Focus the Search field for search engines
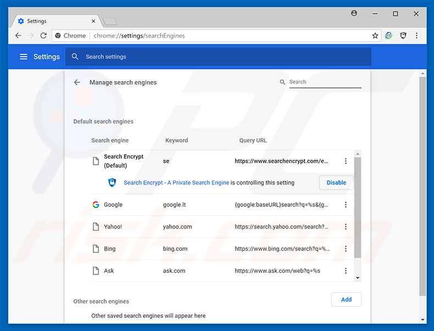 coord(325,82)
